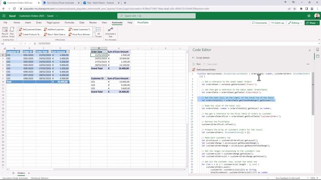Click the green Share button

point(312,23)
